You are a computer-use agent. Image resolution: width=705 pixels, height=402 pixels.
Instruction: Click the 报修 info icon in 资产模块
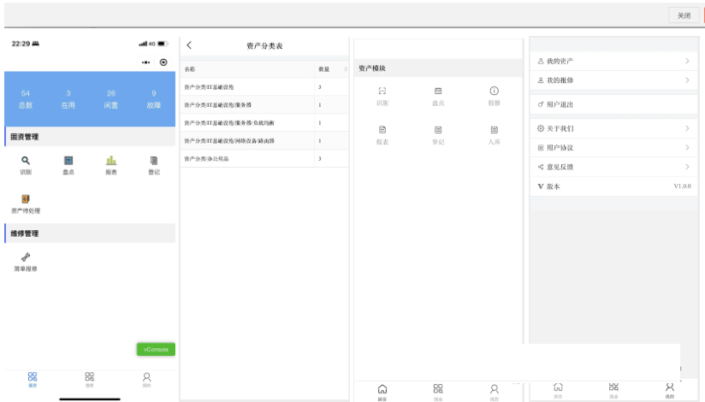[494, 92]
